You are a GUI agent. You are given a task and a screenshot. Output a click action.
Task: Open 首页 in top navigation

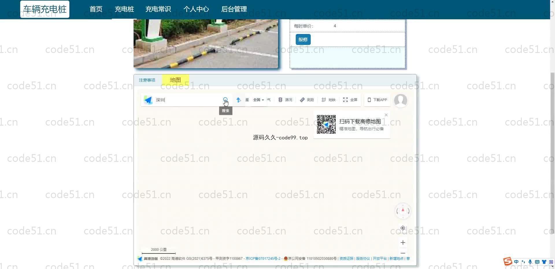point(96,9)
